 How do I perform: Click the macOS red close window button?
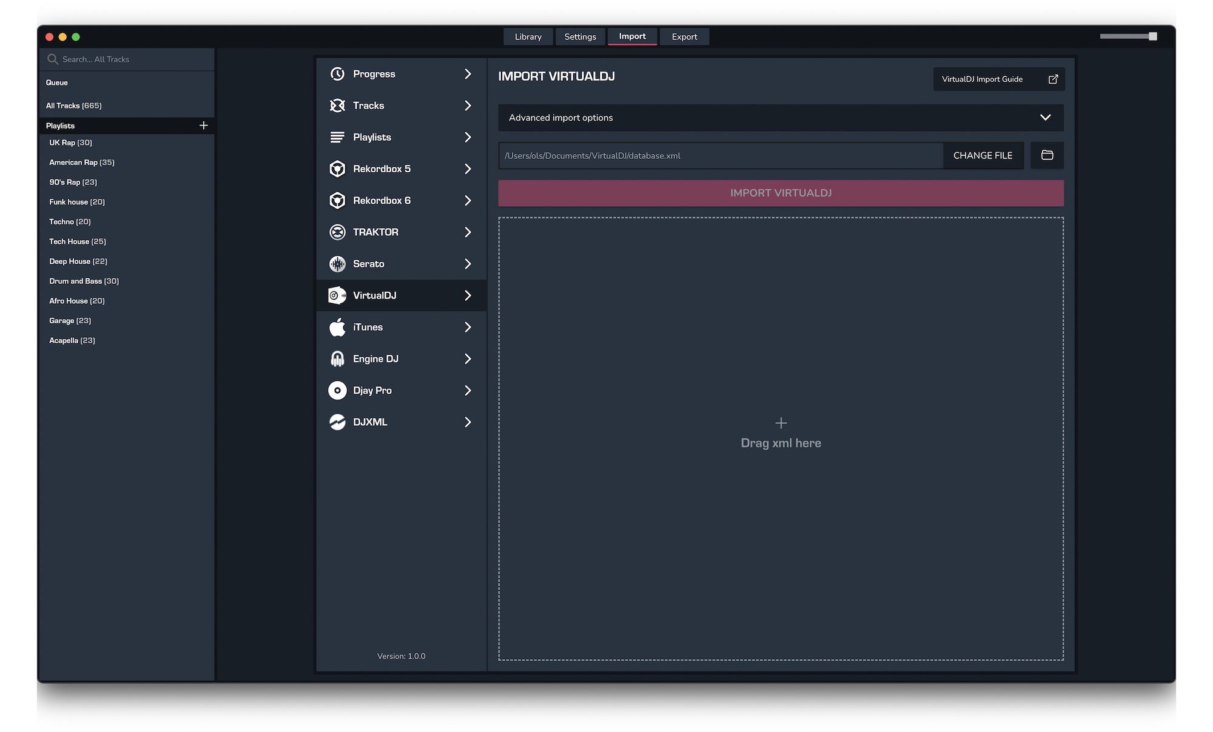coord(50,37)
